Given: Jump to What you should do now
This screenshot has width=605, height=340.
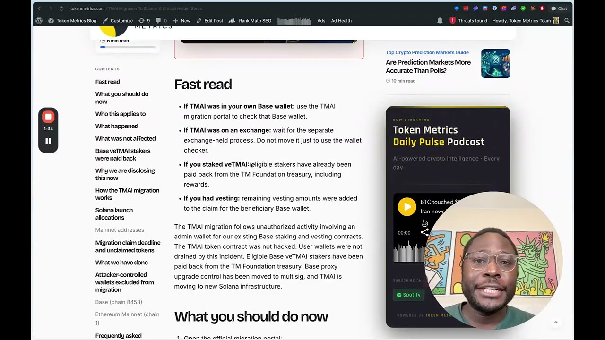Looking at the screenshot, I should click(x=122, y=98).
